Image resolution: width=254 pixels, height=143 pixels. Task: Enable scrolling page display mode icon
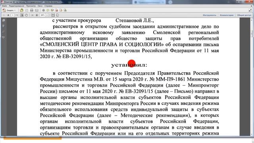click(x=53, y=15)
